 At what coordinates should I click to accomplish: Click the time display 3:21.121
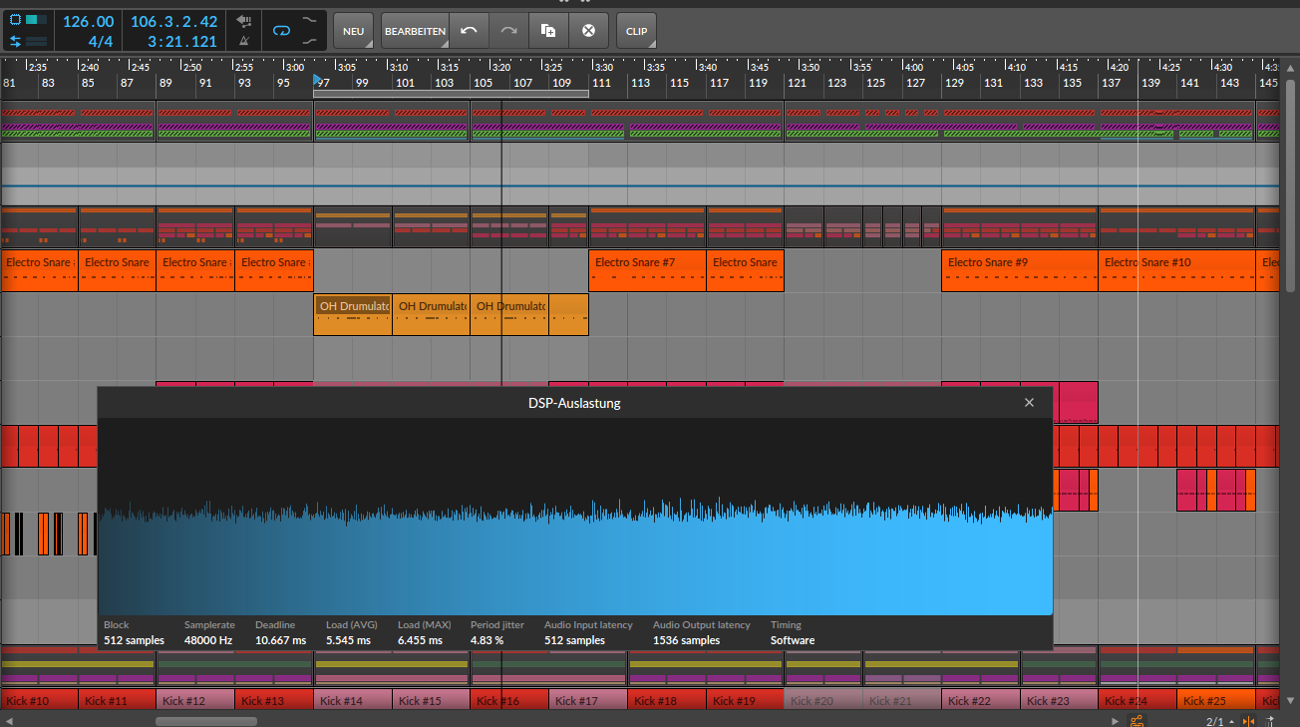tap(182, 42)
